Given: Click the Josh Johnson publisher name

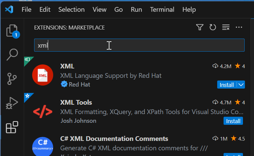Looking at the screenshot, I should 78,121.
